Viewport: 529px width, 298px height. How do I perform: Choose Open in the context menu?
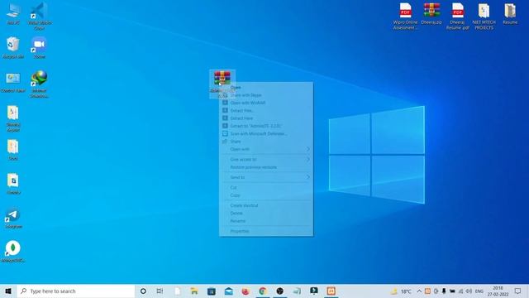[x=266, y=87]
